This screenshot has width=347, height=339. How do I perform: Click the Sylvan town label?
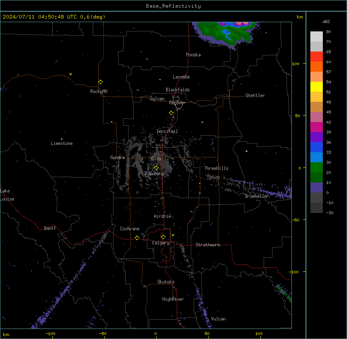(x=157, y=99)
